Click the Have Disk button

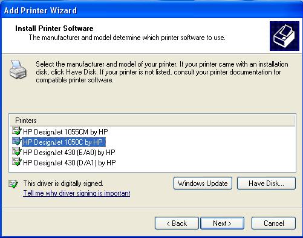[x=266, y=183]
